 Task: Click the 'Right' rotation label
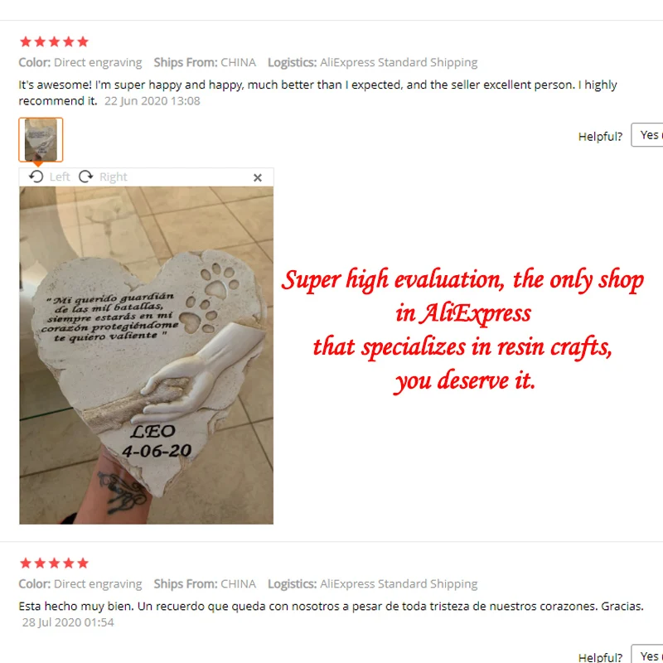tap(114, 177)
